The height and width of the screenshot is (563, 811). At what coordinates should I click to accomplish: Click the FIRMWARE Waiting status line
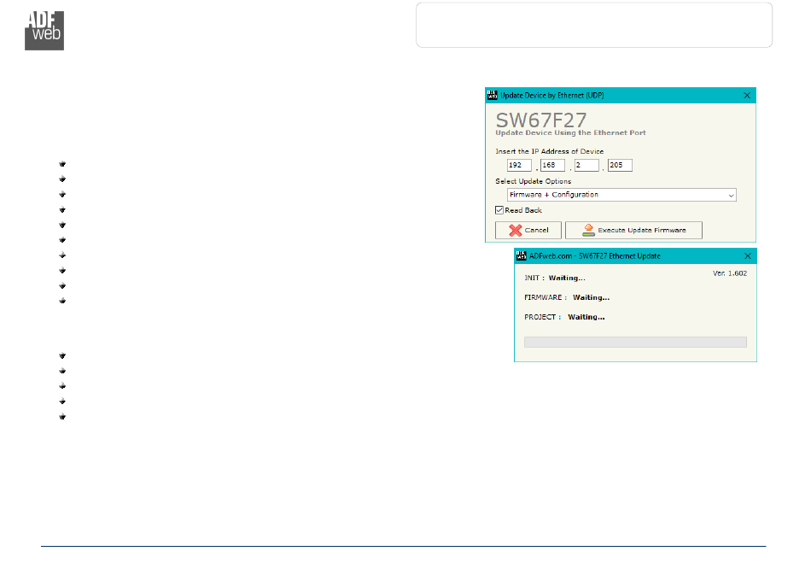click(x=567, y=297)
